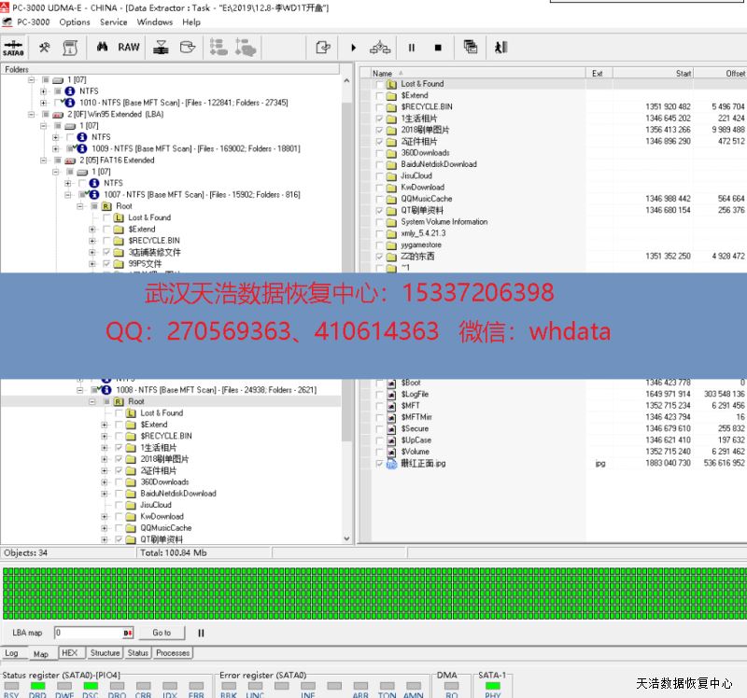Check the 360Downloads folder in file list
Image resolution: width=747 pixels, height=698 pixels.
pos(379,153)
